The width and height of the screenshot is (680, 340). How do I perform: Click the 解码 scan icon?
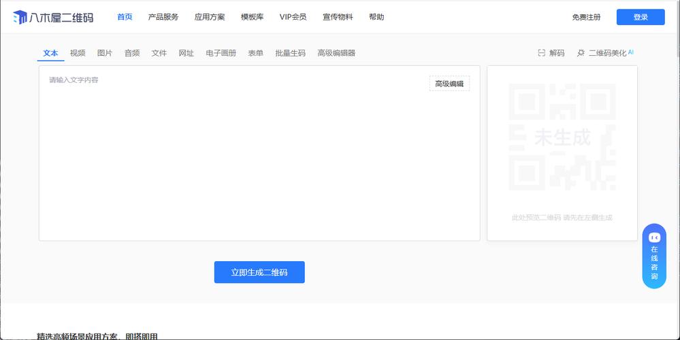[x=541, y=53]
